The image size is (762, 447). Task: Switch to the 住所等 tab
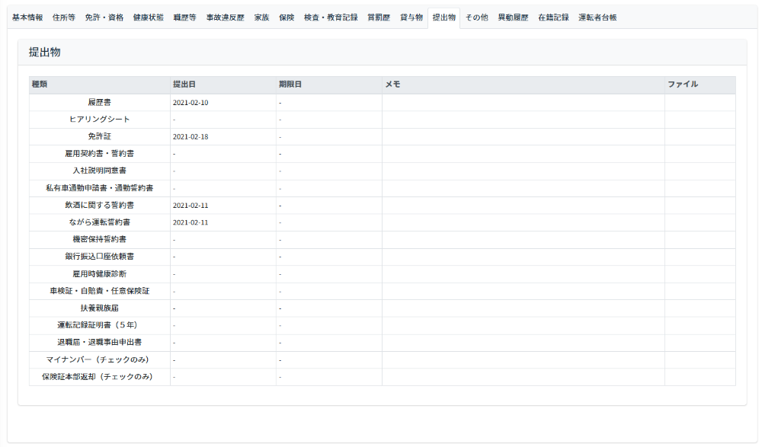click(x=64, y=18)
